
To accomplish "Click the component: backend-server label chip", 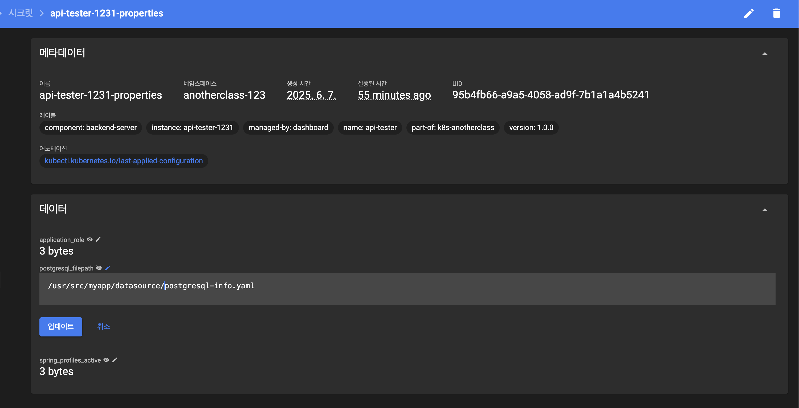I will coord(90,128).
